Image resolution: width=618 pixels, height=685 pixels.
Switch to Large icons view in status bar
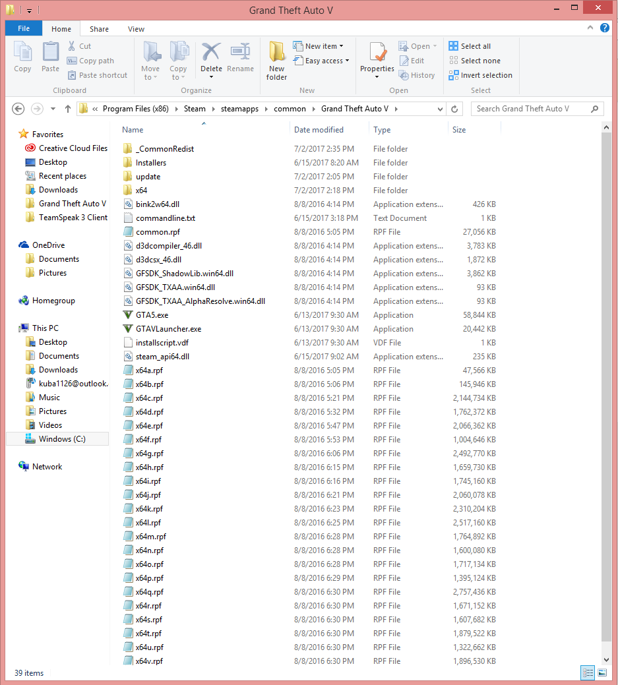pyautogui.click(x=602, y=672)
